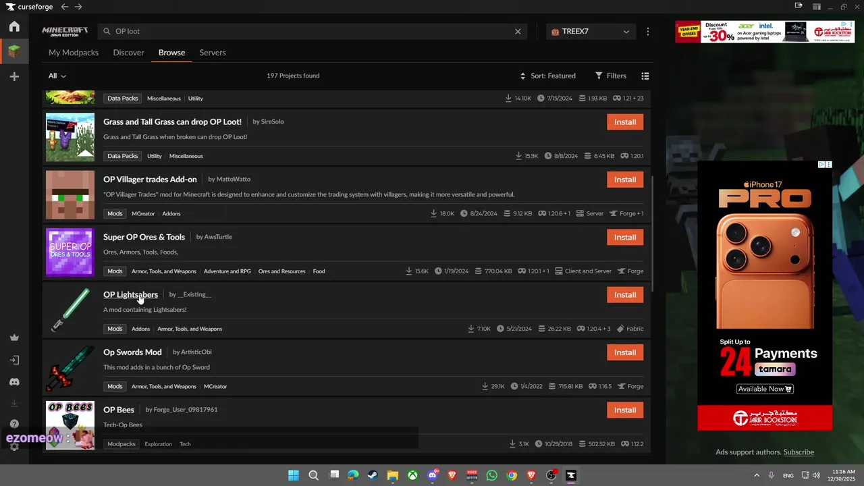View author AwsTurtle's profile
Image resolution: width=864 pixels, height=486 pixels.
[218, 237]
